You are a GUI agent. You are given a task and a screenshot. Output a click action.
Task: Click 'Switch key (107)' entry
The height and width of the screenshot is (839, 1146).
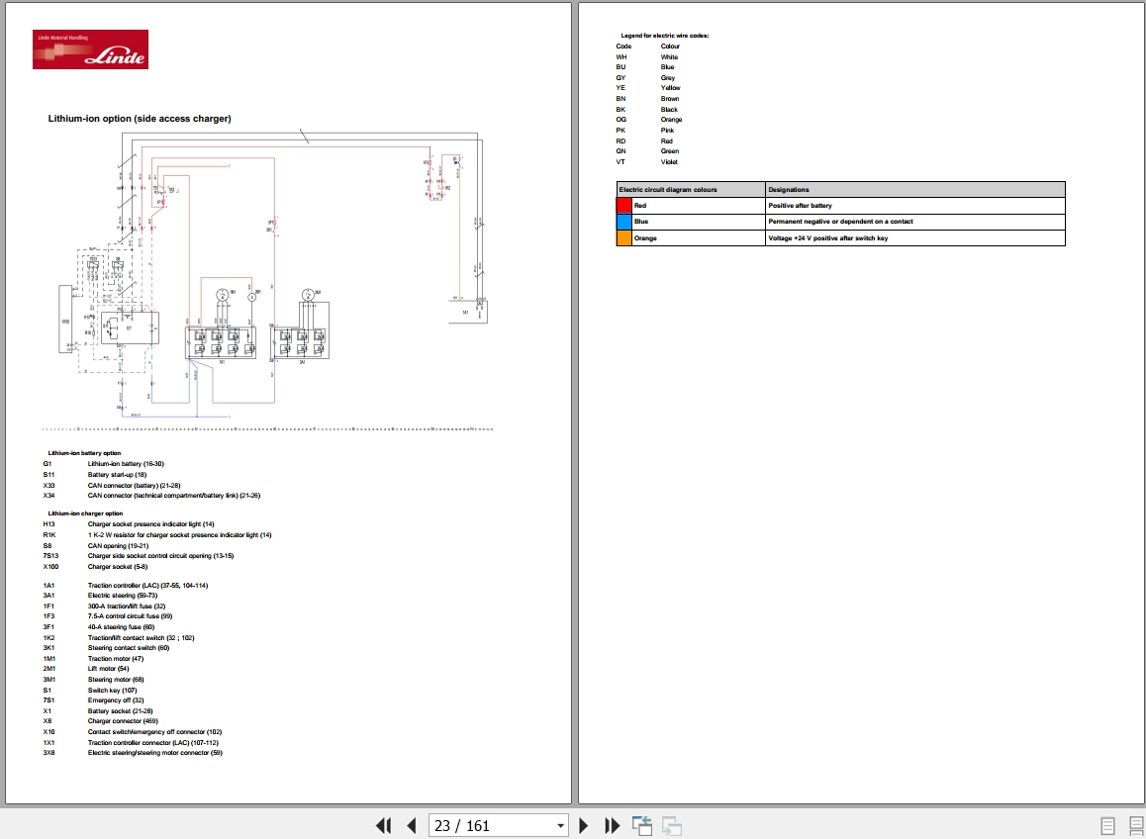click(113, 690)
